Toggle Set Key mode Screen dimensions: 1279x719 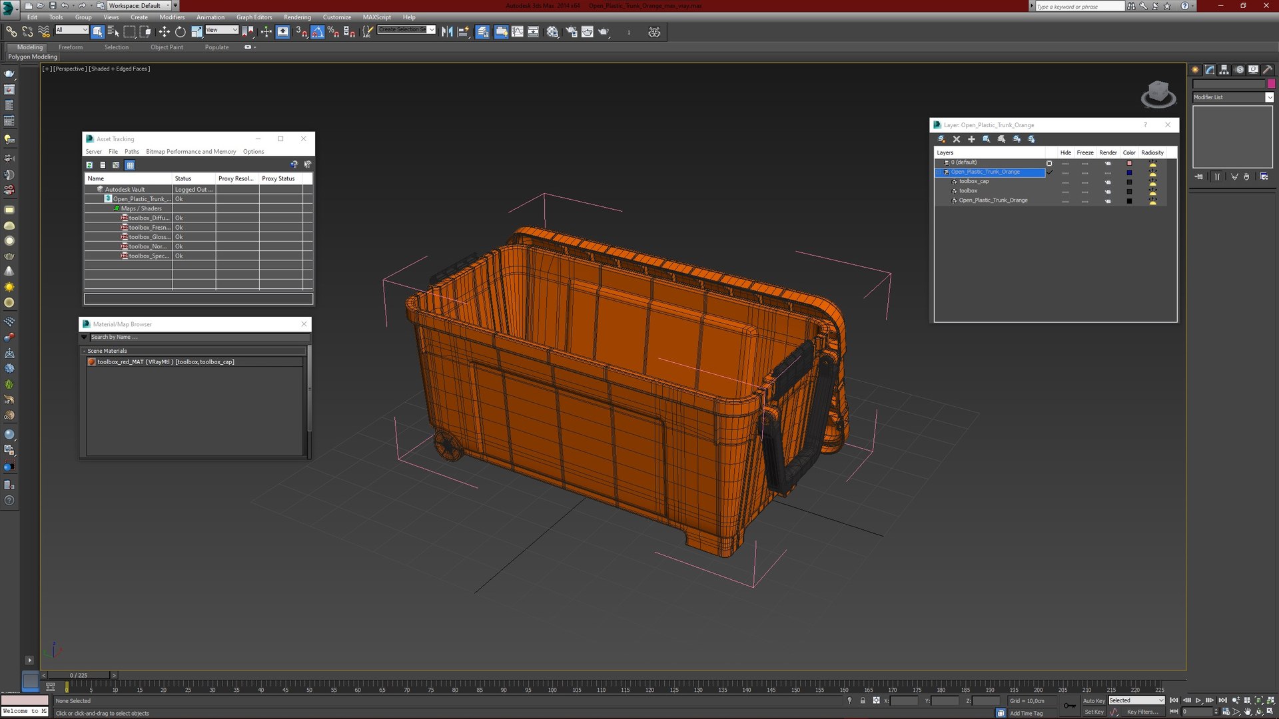click(1094, 712)
